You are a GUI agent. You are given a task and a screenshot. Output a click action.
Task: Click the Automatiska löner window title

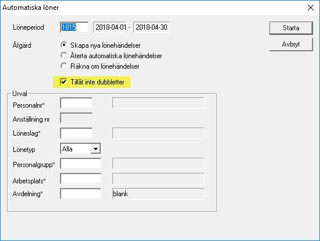[x=31, y=8]
